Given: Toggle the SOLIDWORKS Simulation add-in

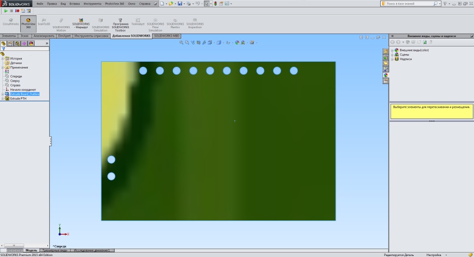Looking at the screenshot, I should tap(100, 25).
